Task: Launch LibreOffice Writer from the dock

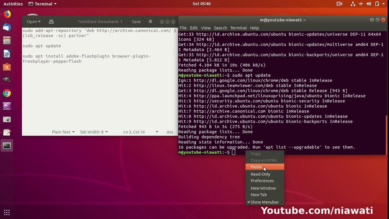Action: pyautogui.click(x=7, y=54)
